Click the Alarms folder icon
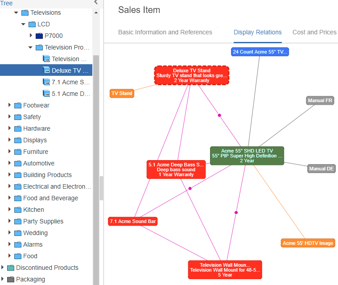This screenshot has height=285, width=338. point(18,245)
